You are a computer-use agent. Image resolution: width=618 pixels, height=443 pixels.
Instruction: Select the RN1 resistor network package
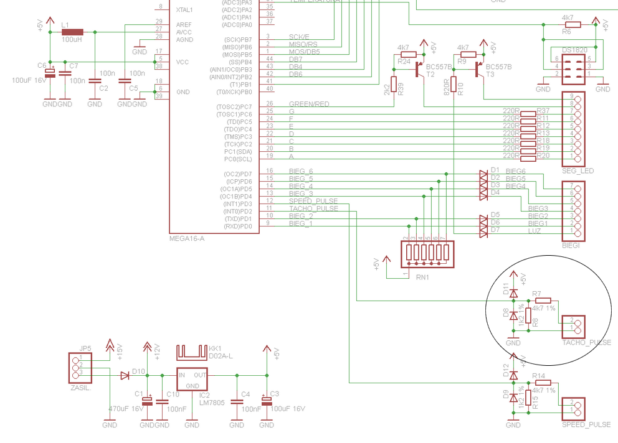tap(427, 254)
